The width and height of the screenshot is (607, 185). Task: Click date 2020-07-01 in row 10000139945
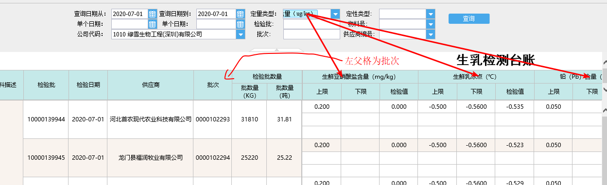pos(88,158)
